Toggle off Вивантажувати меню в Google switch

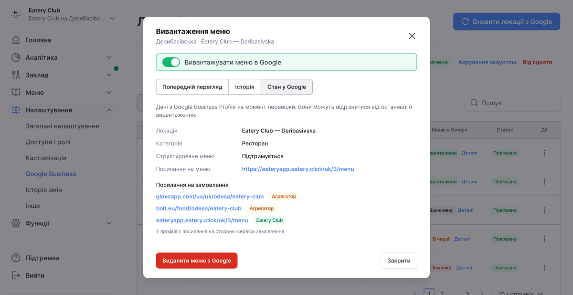point(171,62)
